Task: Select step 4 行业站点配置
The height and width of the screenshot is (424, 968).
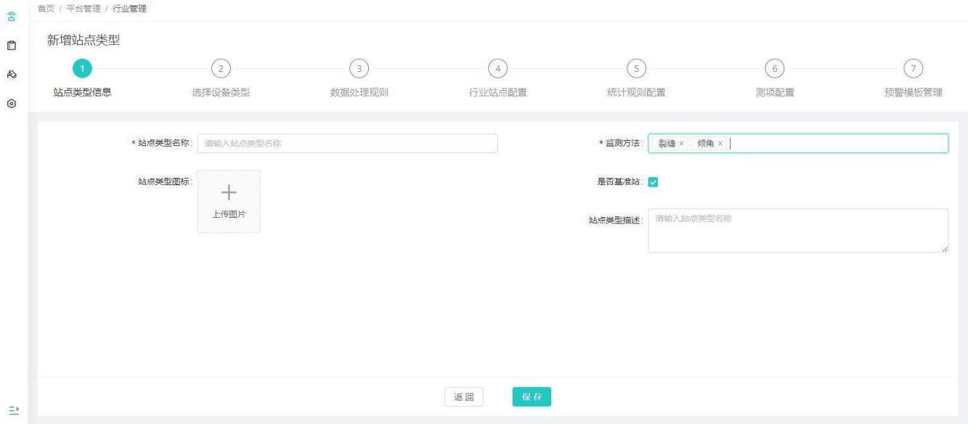Action: (x=497, y=68)
